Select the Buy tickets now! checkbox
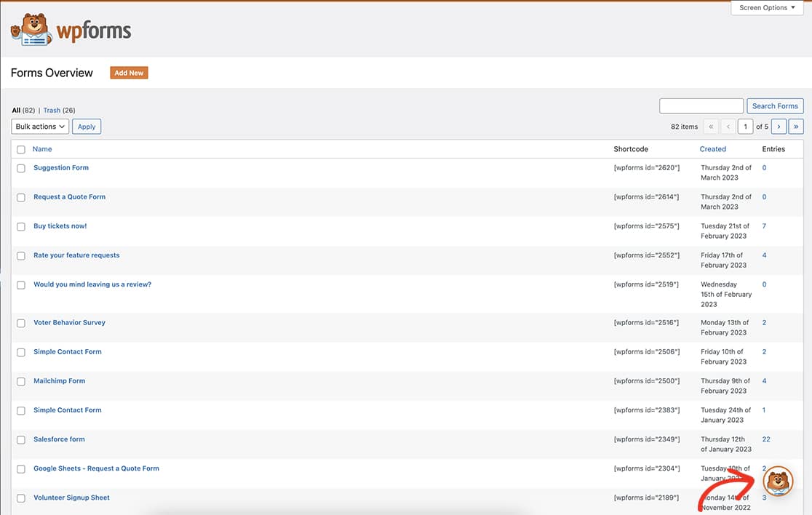Image resolution: width=812 pixels, height=515 pixels. [20, 227]
